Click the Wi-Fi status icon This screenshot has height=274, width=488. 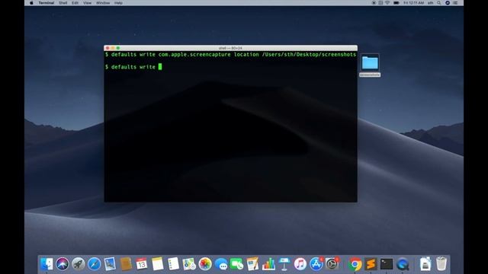pyautogui.click(x=387, y=3)
